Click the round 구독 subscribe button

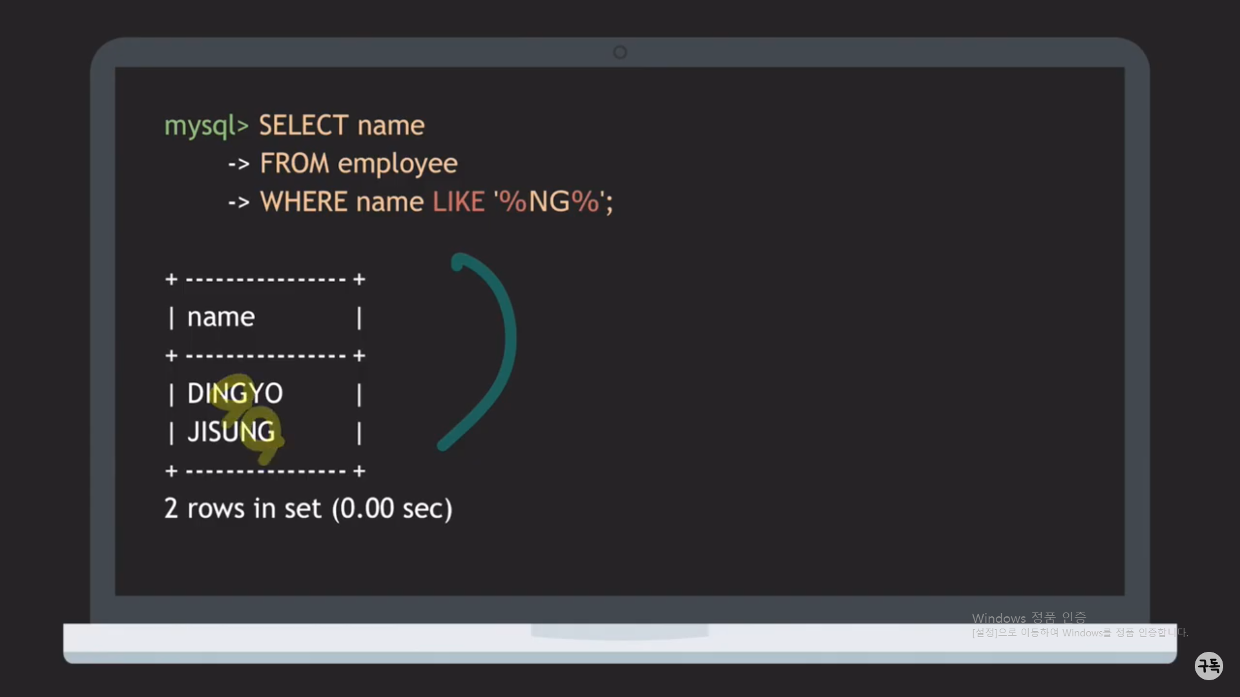(1208, 665)
